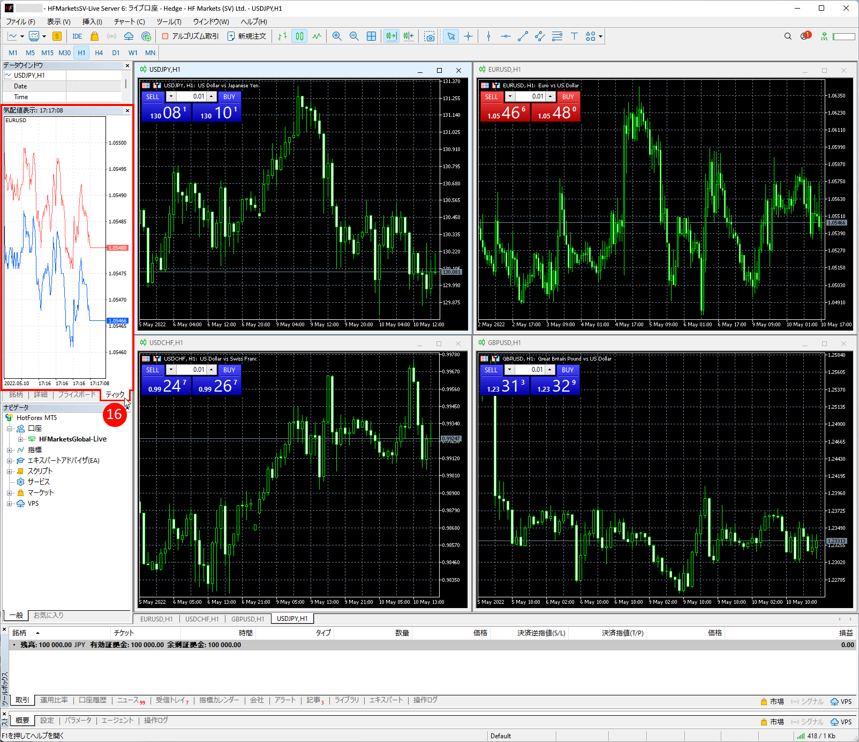
Task: Open the USDJPY volume dropdown arrow
Action: (x=171, y=97)
